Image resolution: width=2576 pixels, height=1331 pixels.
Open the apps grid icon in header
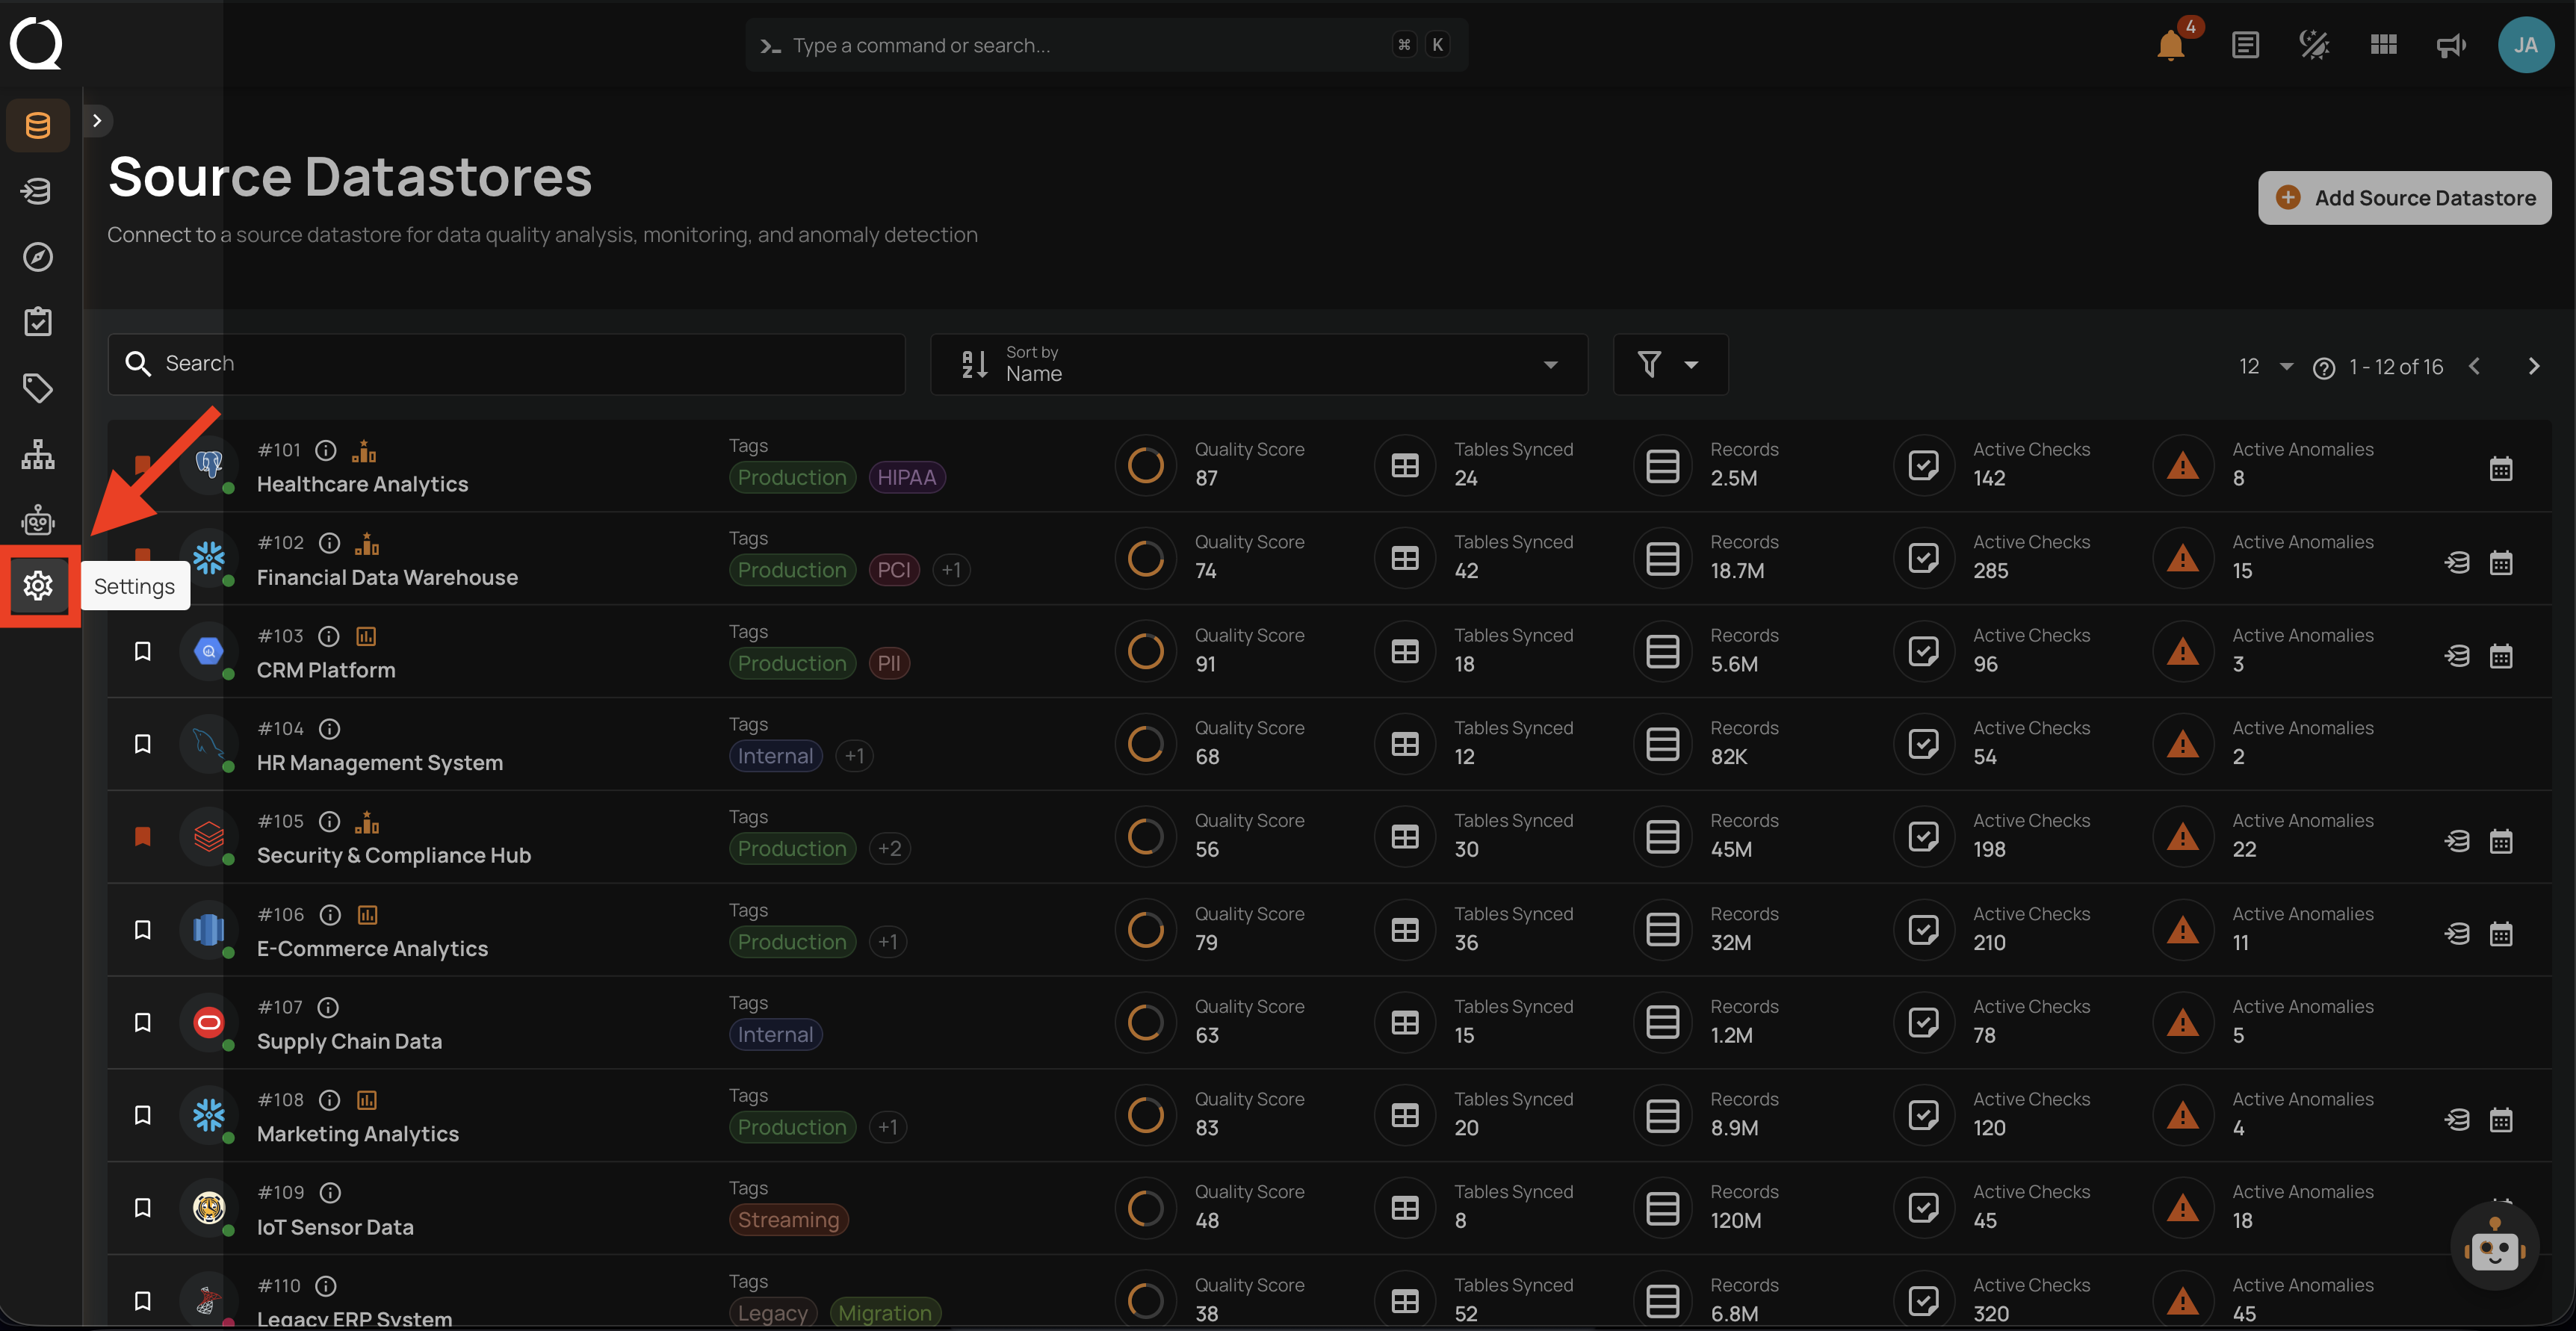pyautogui.click(x=2383, y=45)
